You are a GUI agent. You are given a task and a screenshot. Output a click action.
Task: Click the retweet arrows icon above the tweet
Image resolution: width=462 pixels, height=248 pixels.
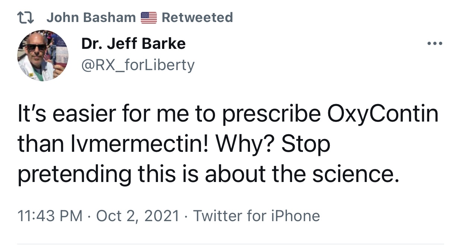(28, 18)
